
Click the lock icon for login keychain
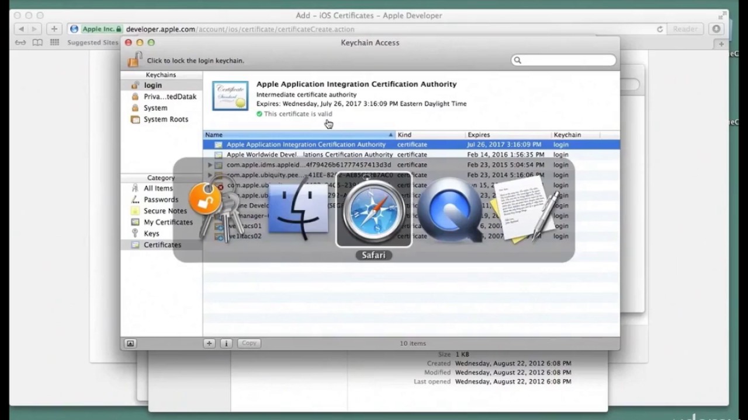tap(135, 60)
